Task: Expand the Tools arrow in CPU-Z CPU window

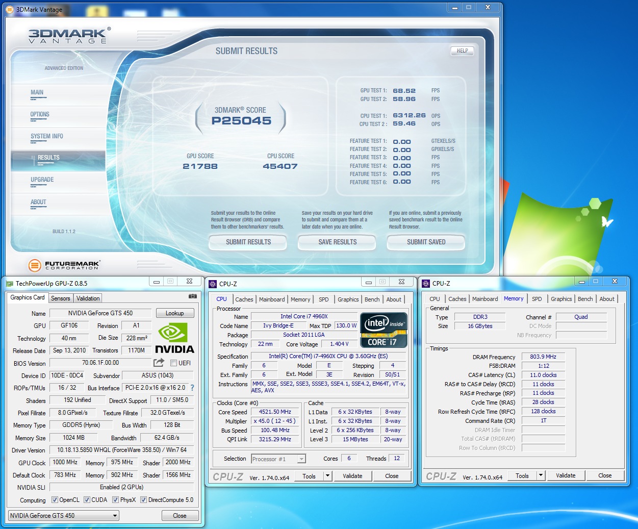Action: click(327, 476)
